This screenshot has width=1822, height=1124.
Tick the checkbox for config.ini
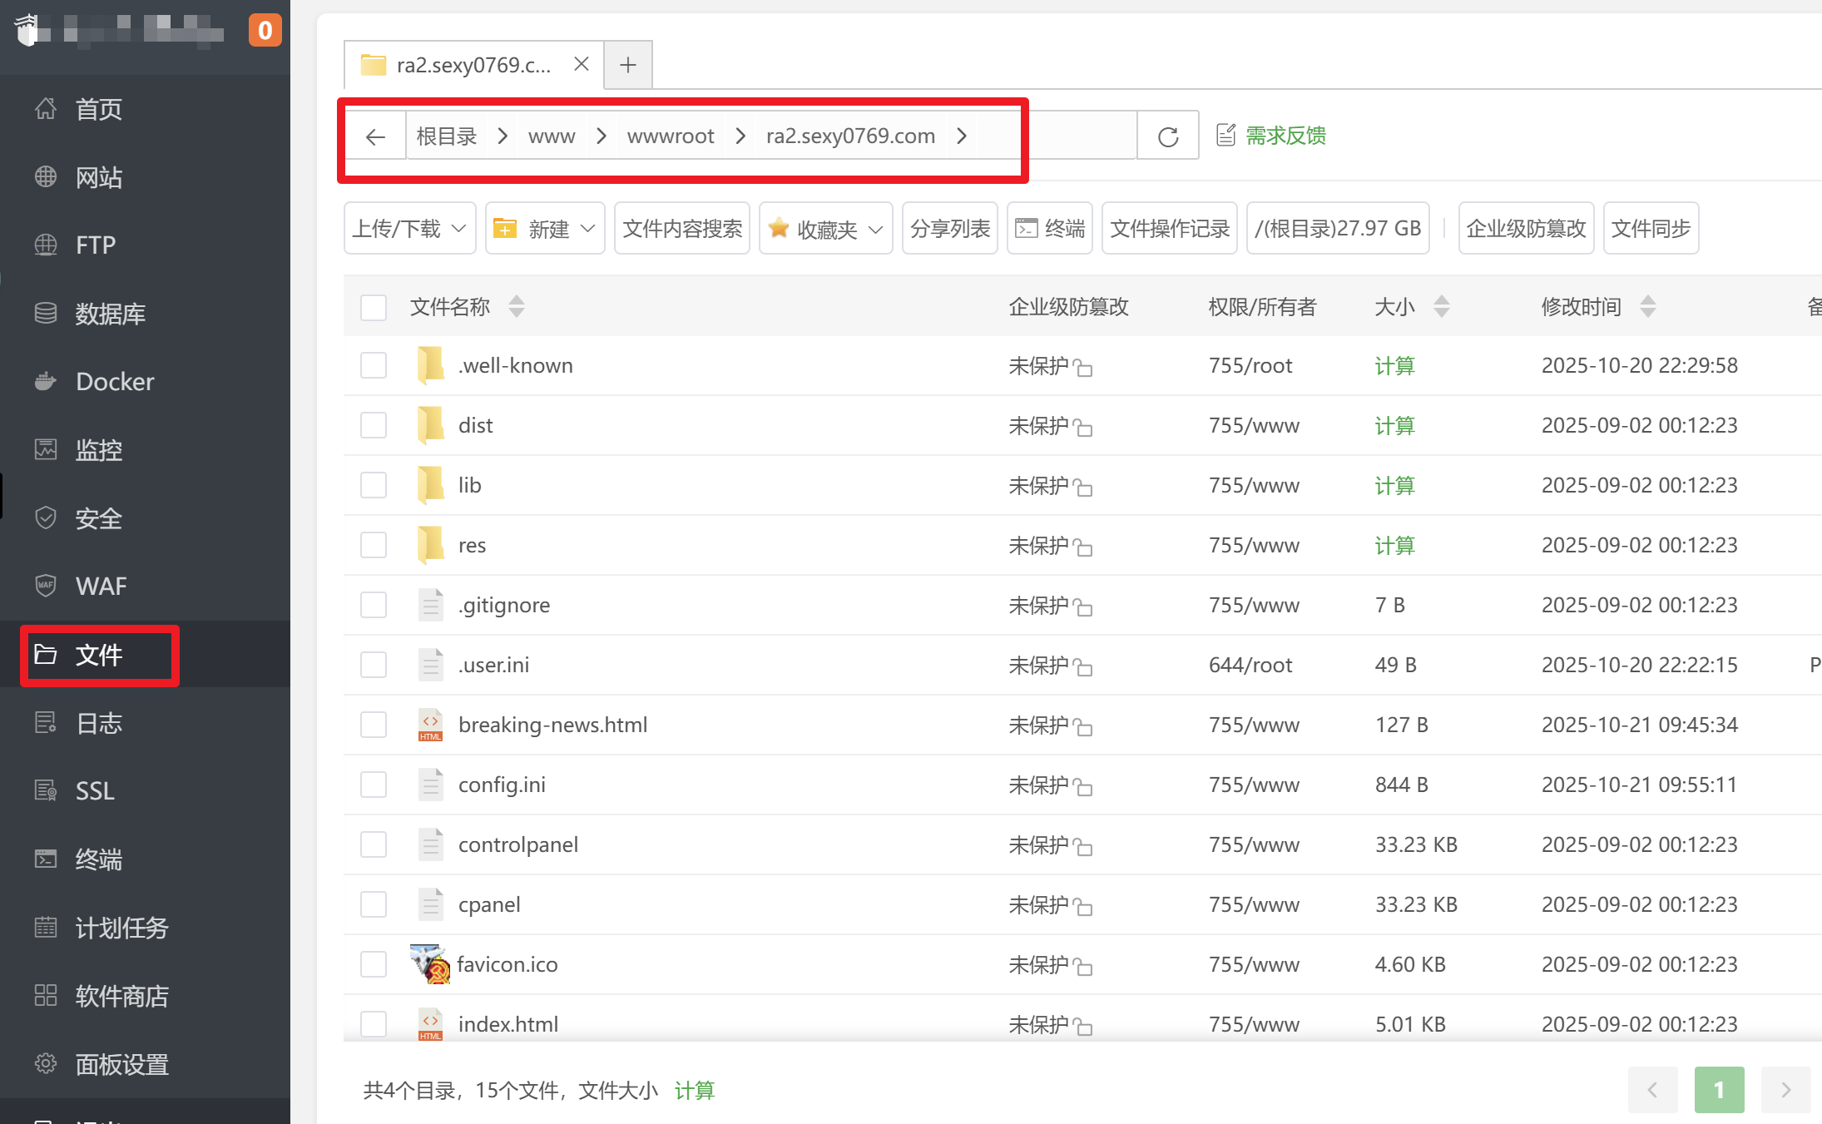[374, 785]
